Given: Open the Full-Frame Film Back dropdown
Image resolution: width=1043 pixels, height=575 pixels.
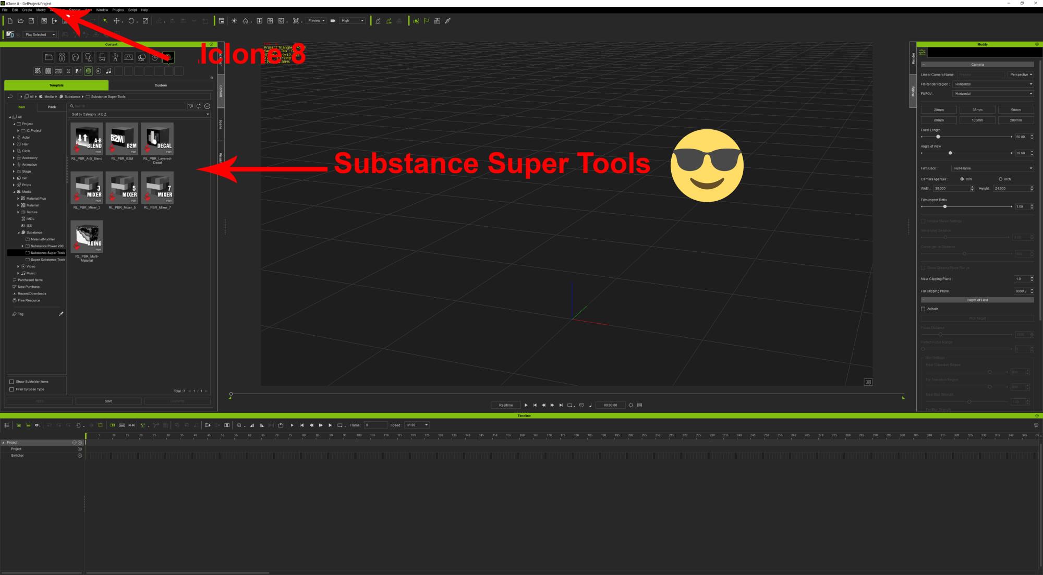Looking at the screenshot, I should pos(993,168).
